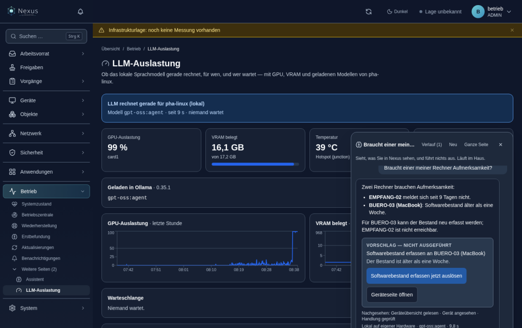Screen dimensions: 522x328
Task: Click the Systemzustand heart icon
Action: (14, 204)
